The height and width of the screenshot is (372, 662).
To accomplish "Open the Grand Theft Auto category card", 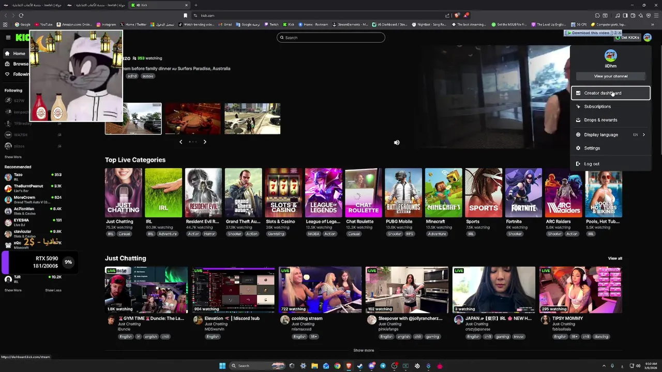I will pos(243,192).
